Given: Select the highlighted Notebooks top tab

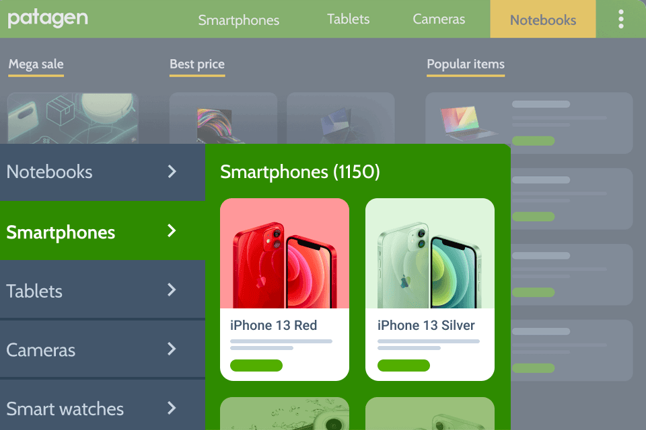Looking at the screenshot, I should click(x=542, y=19).
